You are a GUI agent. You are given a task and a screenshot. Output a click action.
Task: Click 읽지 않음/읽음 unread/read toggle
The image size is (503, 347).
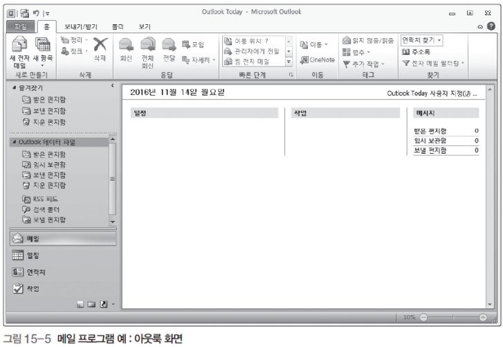click(x=368, y=40)
